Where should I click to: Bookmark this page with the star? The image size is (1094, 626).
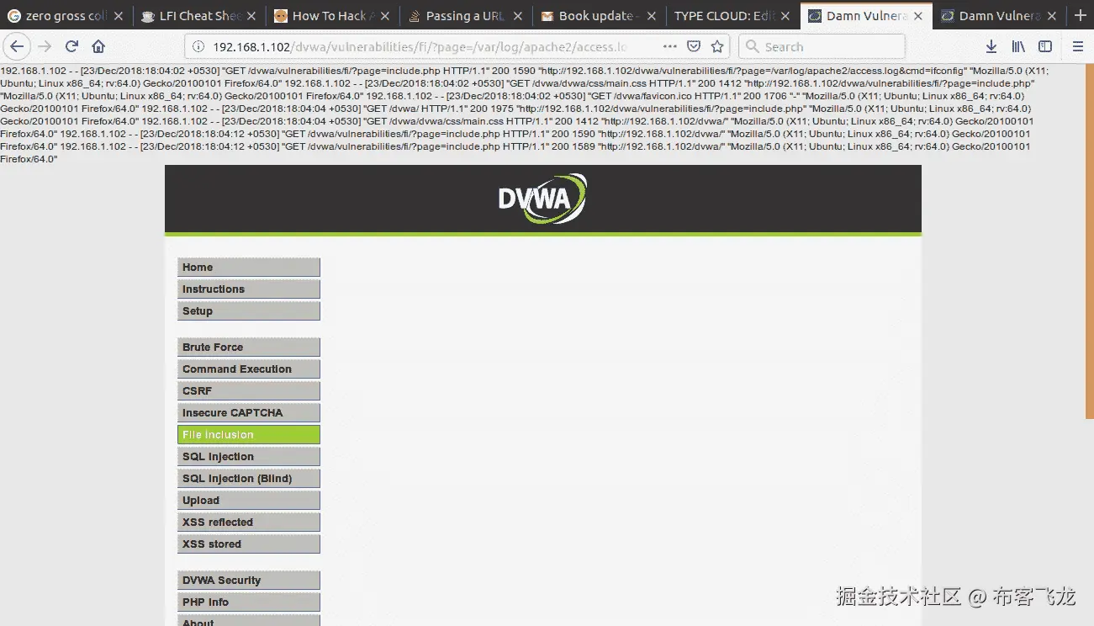point(717,47)
